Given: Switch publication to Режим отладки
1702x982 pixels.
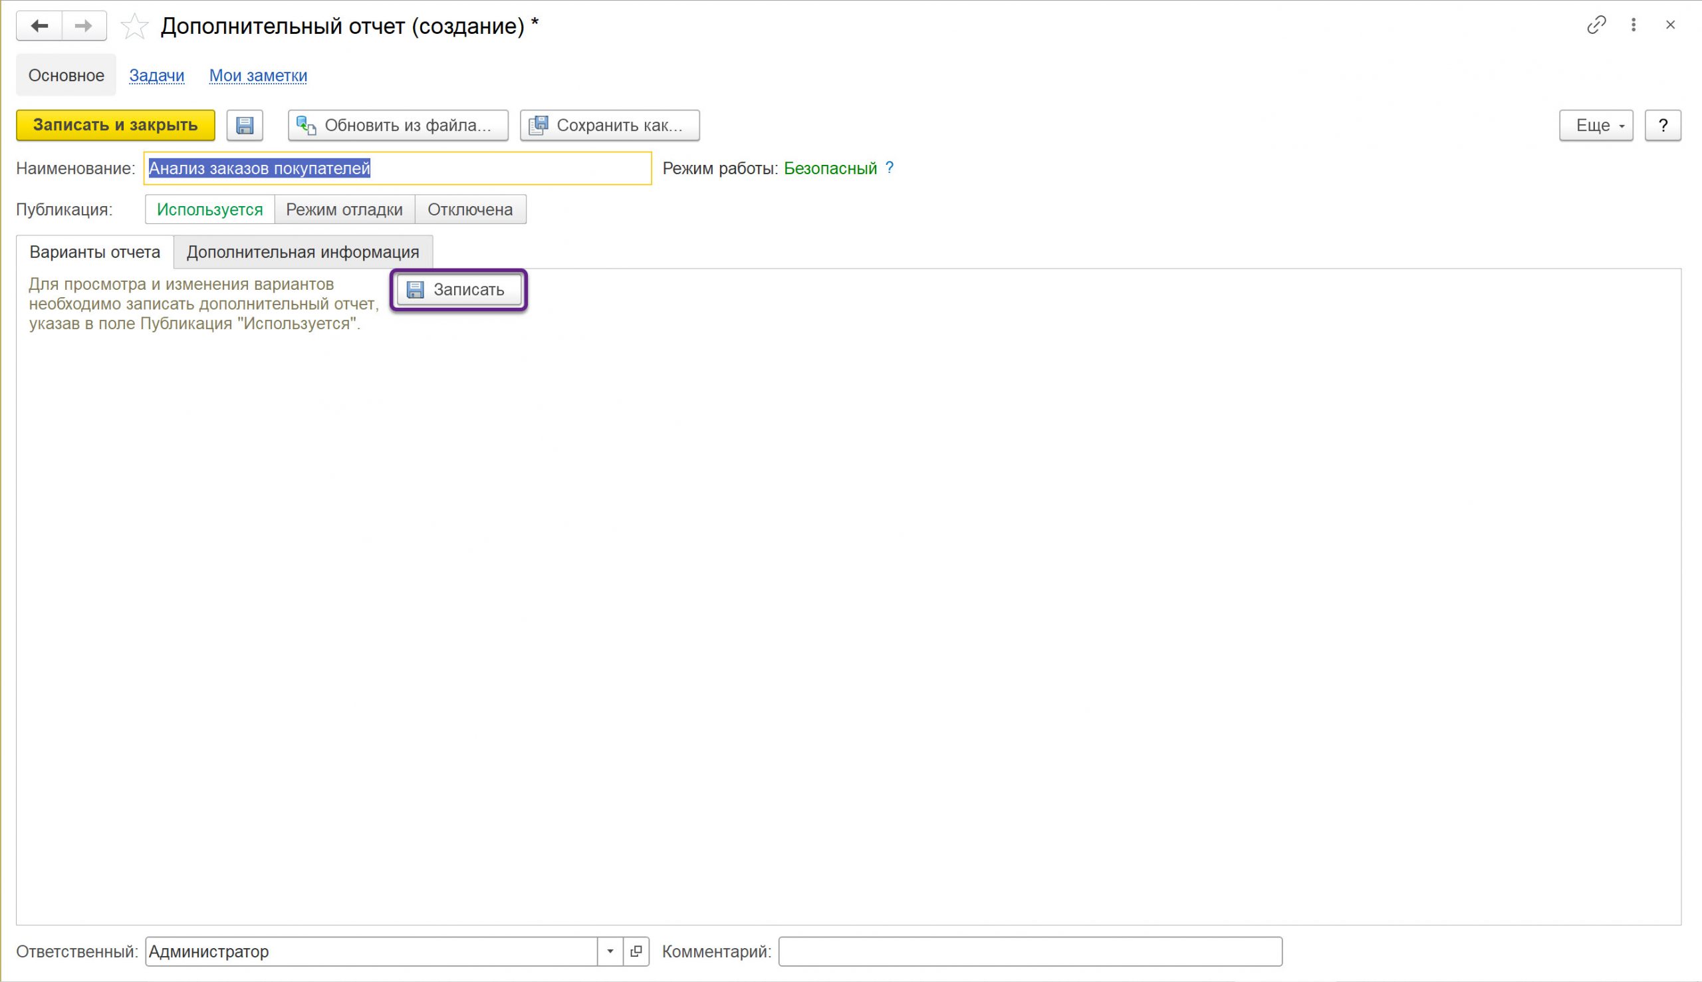Looking at the screenshot, I should point(344,209).
